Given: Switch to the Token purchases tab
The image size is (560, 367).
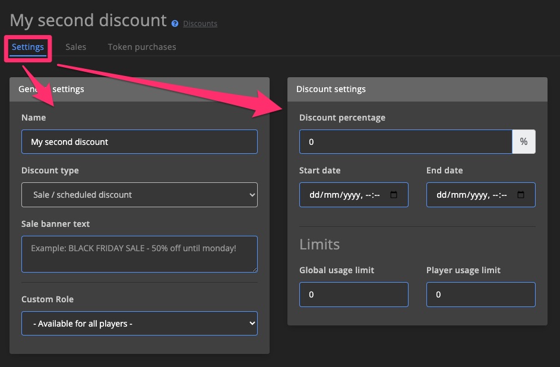Looking at the screenshot, I should click(x=141, y=46).
